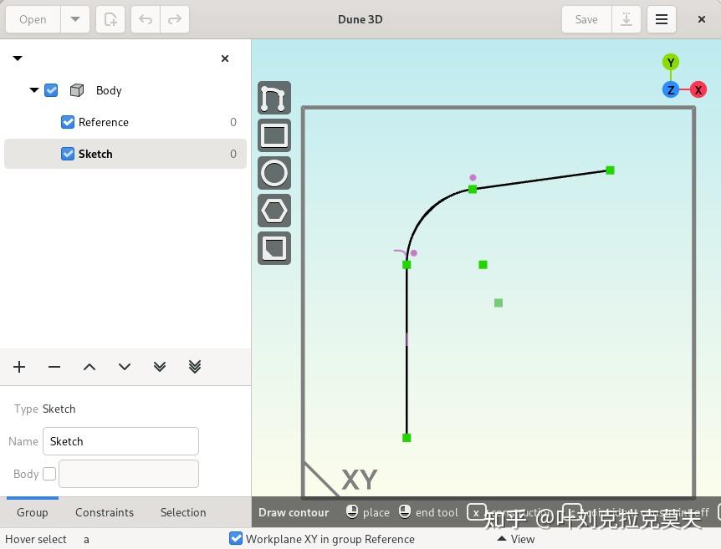Switch to the Selection tab

(x=182, y=512)
